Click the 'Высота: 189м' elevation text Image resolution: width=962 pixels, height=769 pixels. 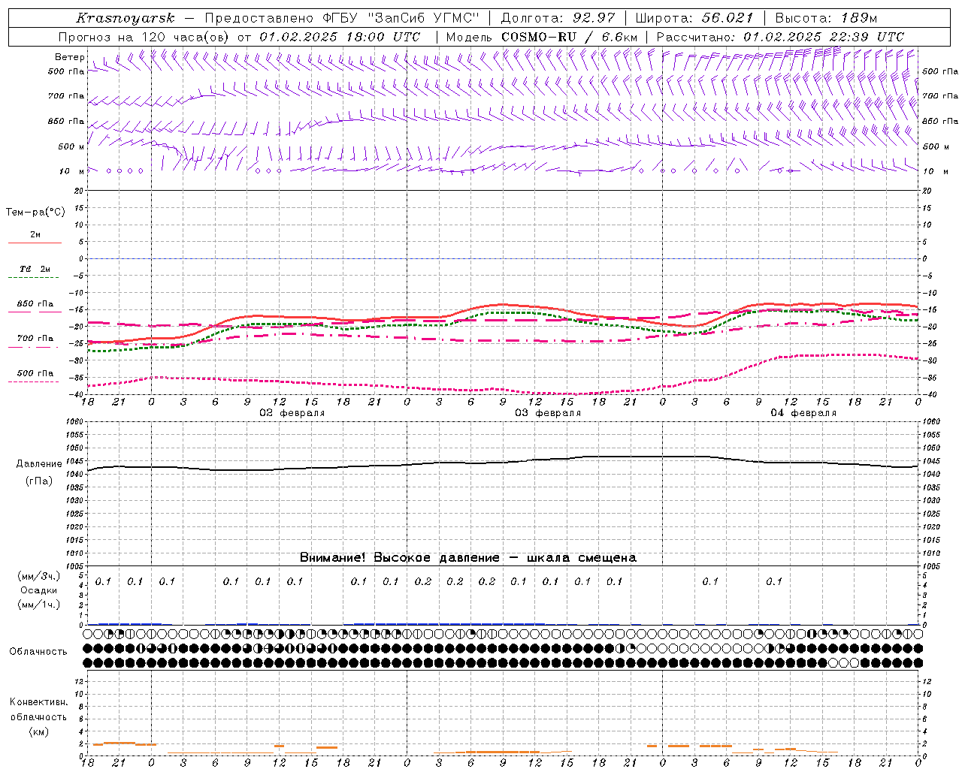coord(826,18)
